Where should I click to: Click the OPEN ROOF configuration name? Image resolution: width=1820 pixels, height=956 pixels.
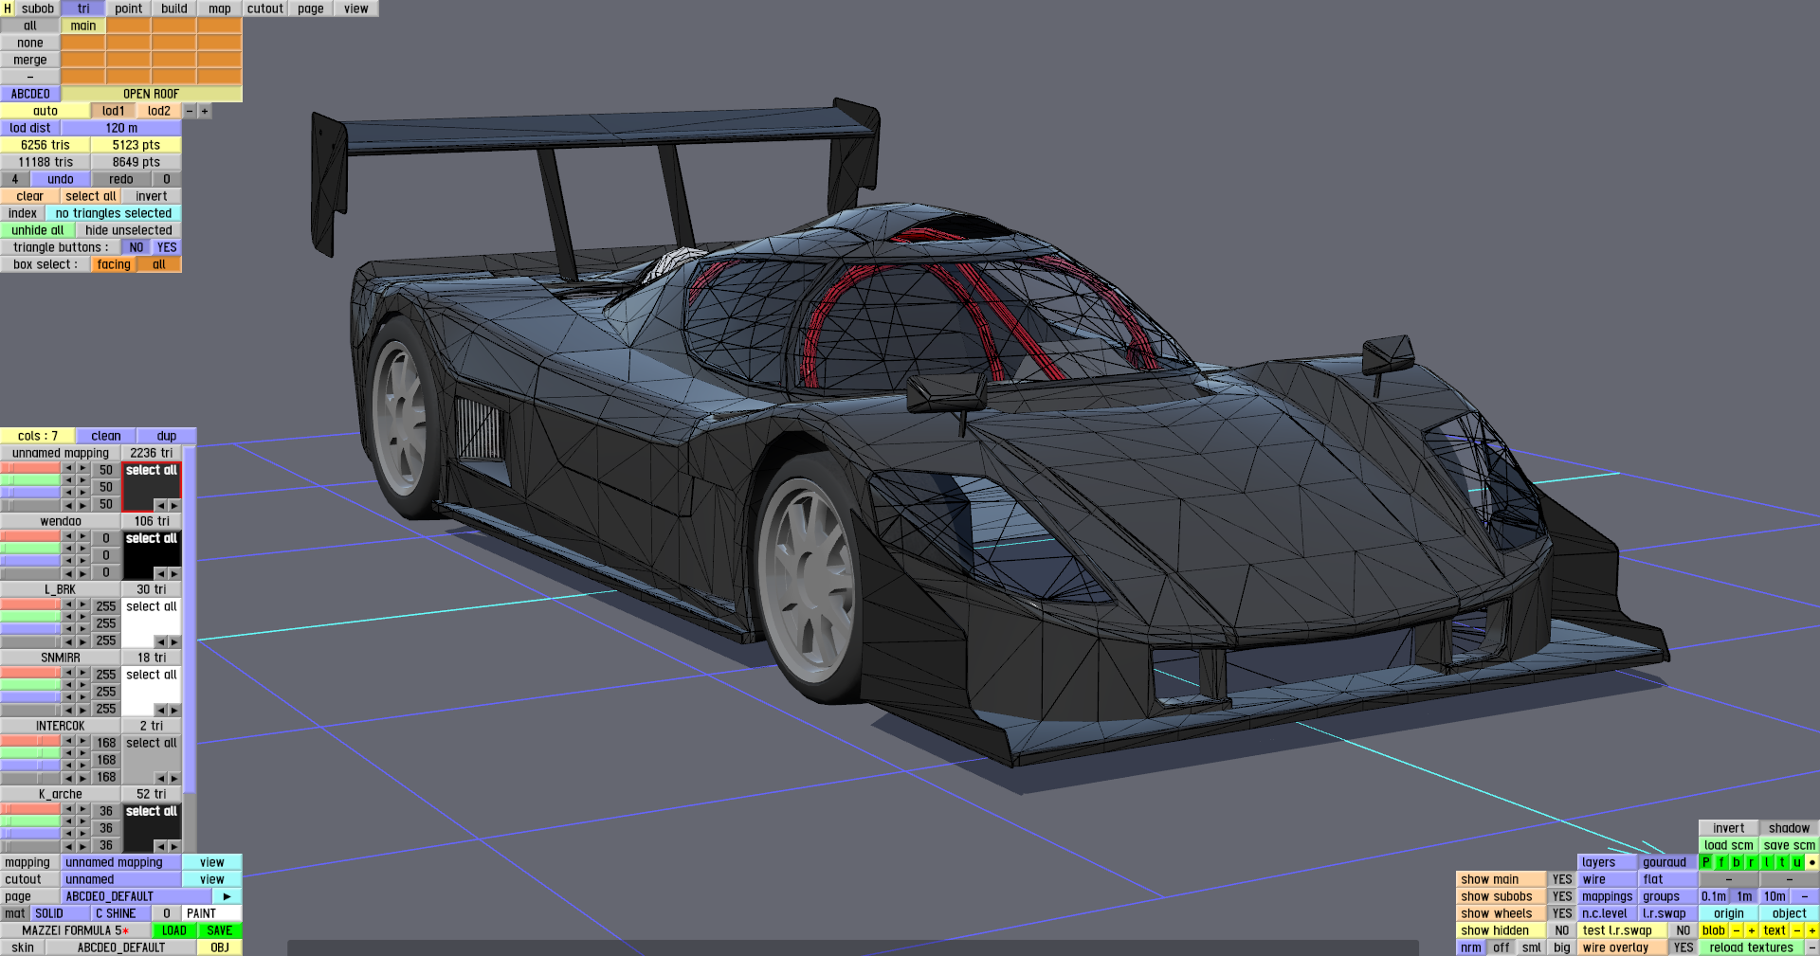(x=152, y=94)
